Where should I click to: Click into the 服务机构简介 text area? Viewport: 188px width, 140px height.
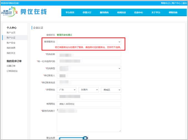point(89,120)
